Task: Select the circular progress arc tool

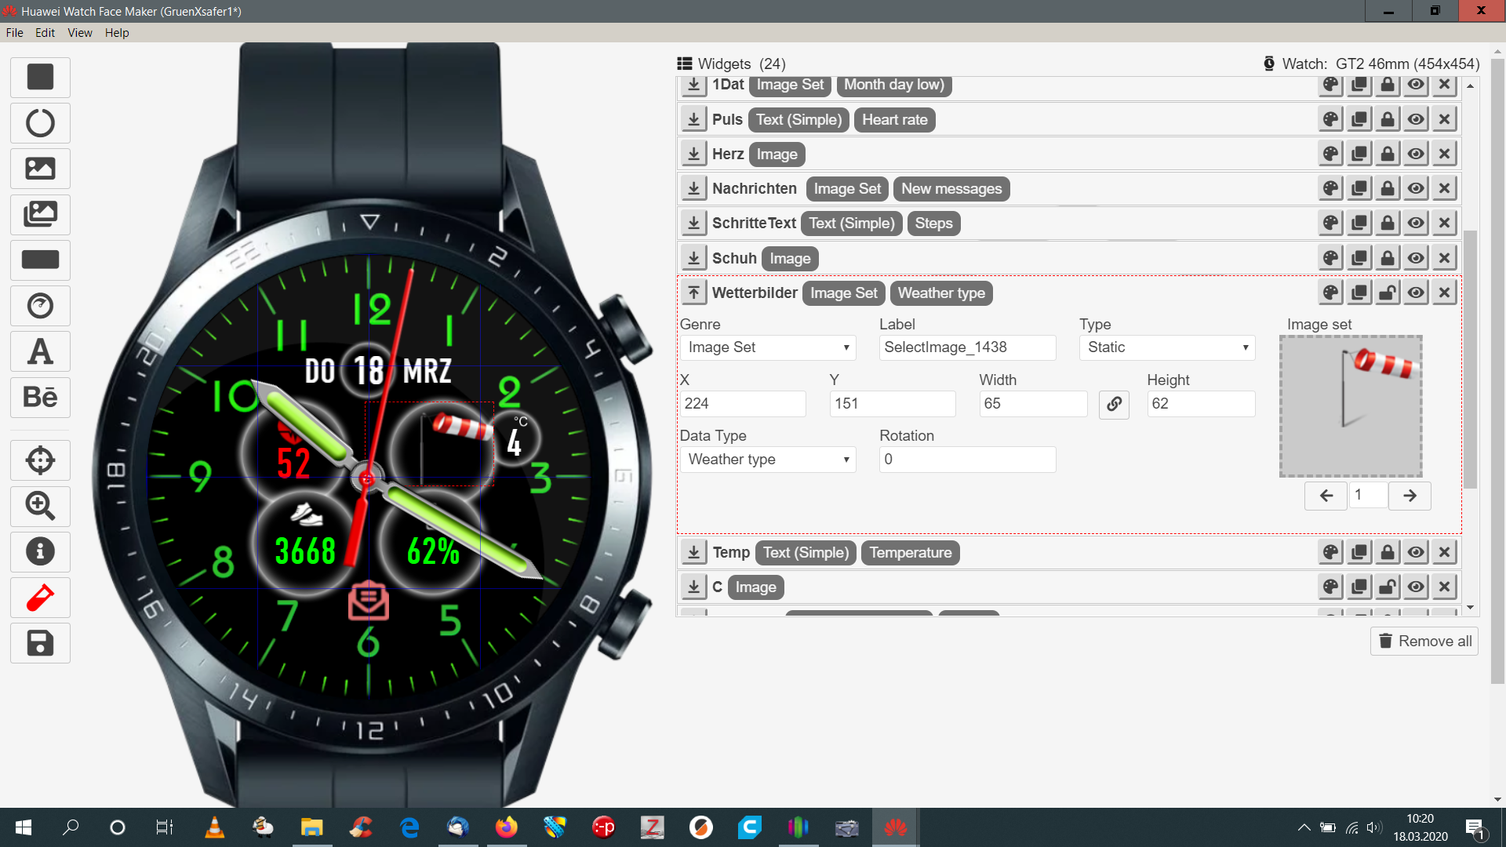Action: [x=40, y=123]
